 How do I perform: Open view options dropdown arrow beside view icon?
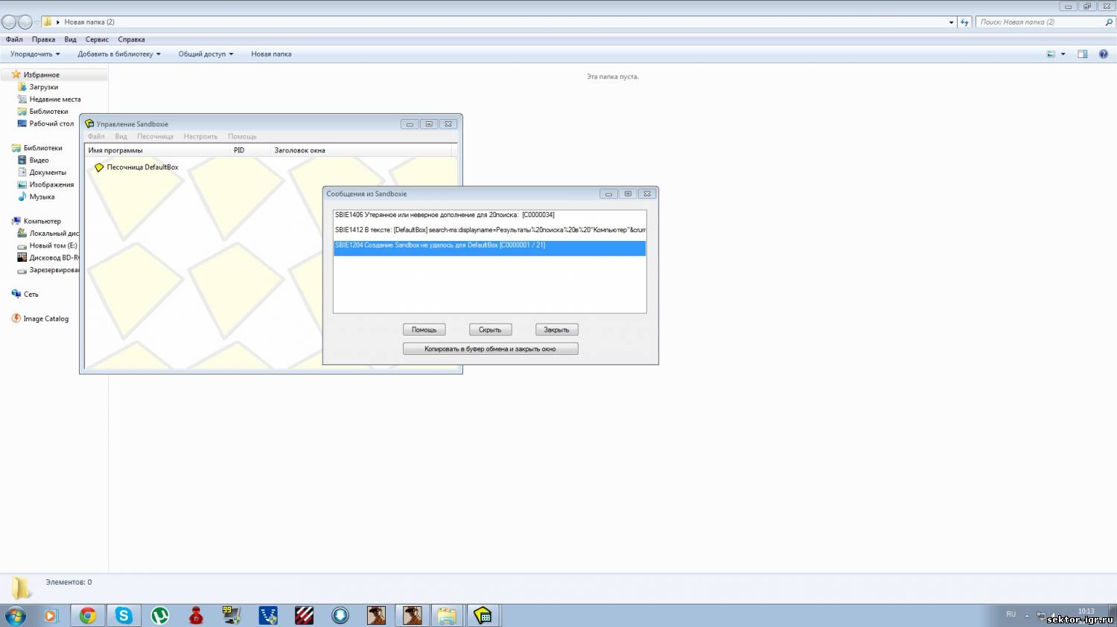pyautogui.click(x=1063, y=54)
